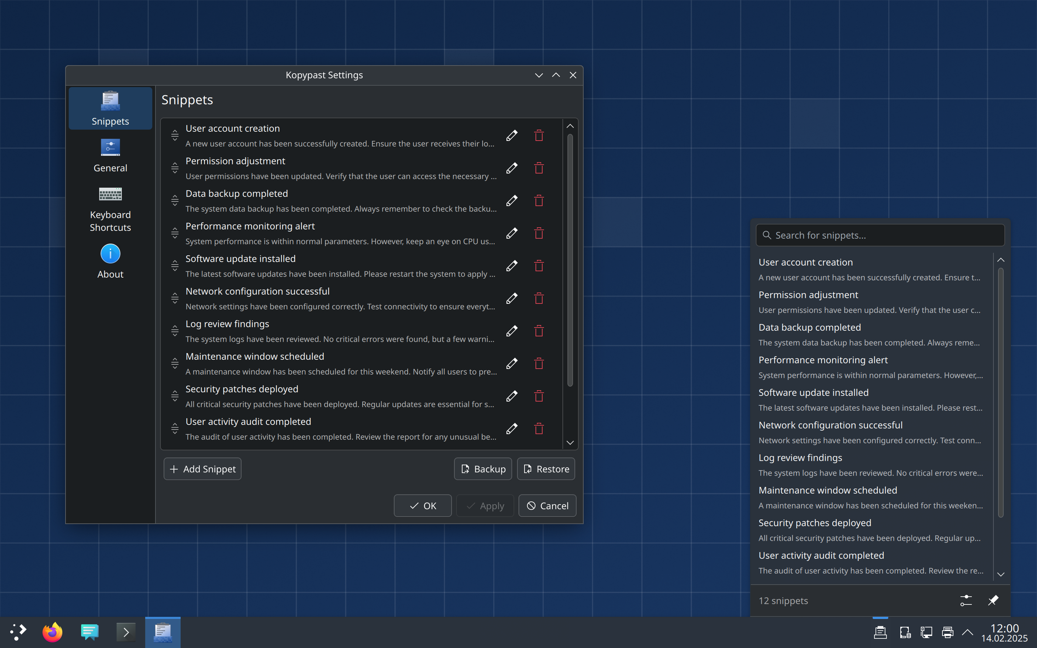Viewport: 1037px width, 648px height.
Task: Delete the Network configuration successful snippet
Action: tap(539, 298)
